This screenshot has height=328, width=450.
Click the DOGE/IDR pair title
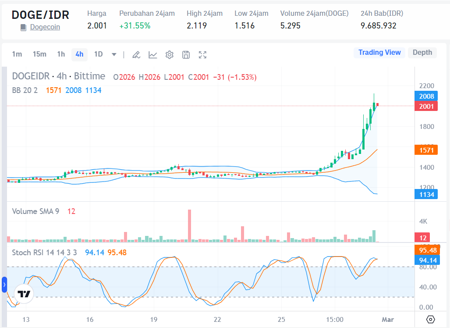40,15
